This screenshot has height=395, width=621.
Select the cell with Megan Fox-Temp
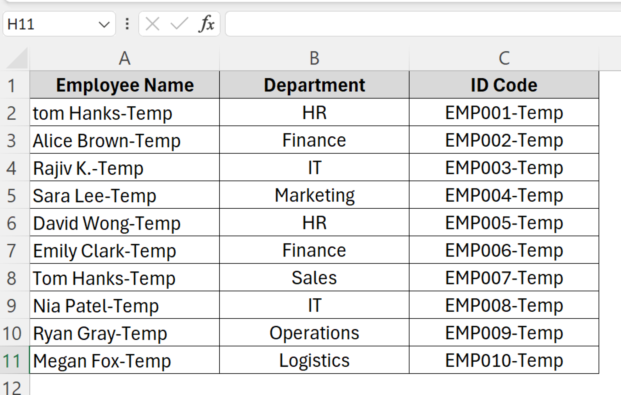point(124,360)
